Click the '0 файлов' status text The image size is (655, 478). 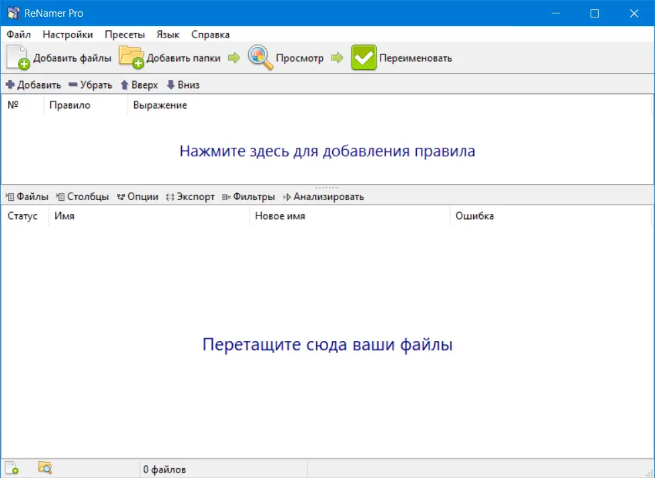point(164,470)
